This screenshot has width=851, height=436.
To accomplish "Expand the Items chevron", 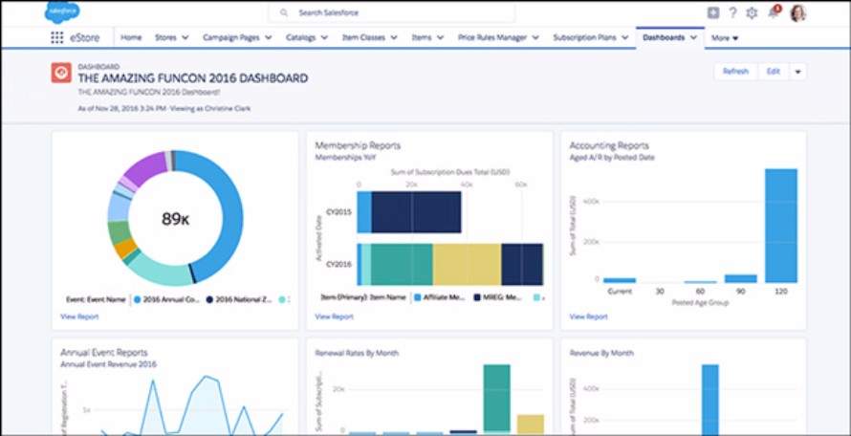I will pos(440,38).
